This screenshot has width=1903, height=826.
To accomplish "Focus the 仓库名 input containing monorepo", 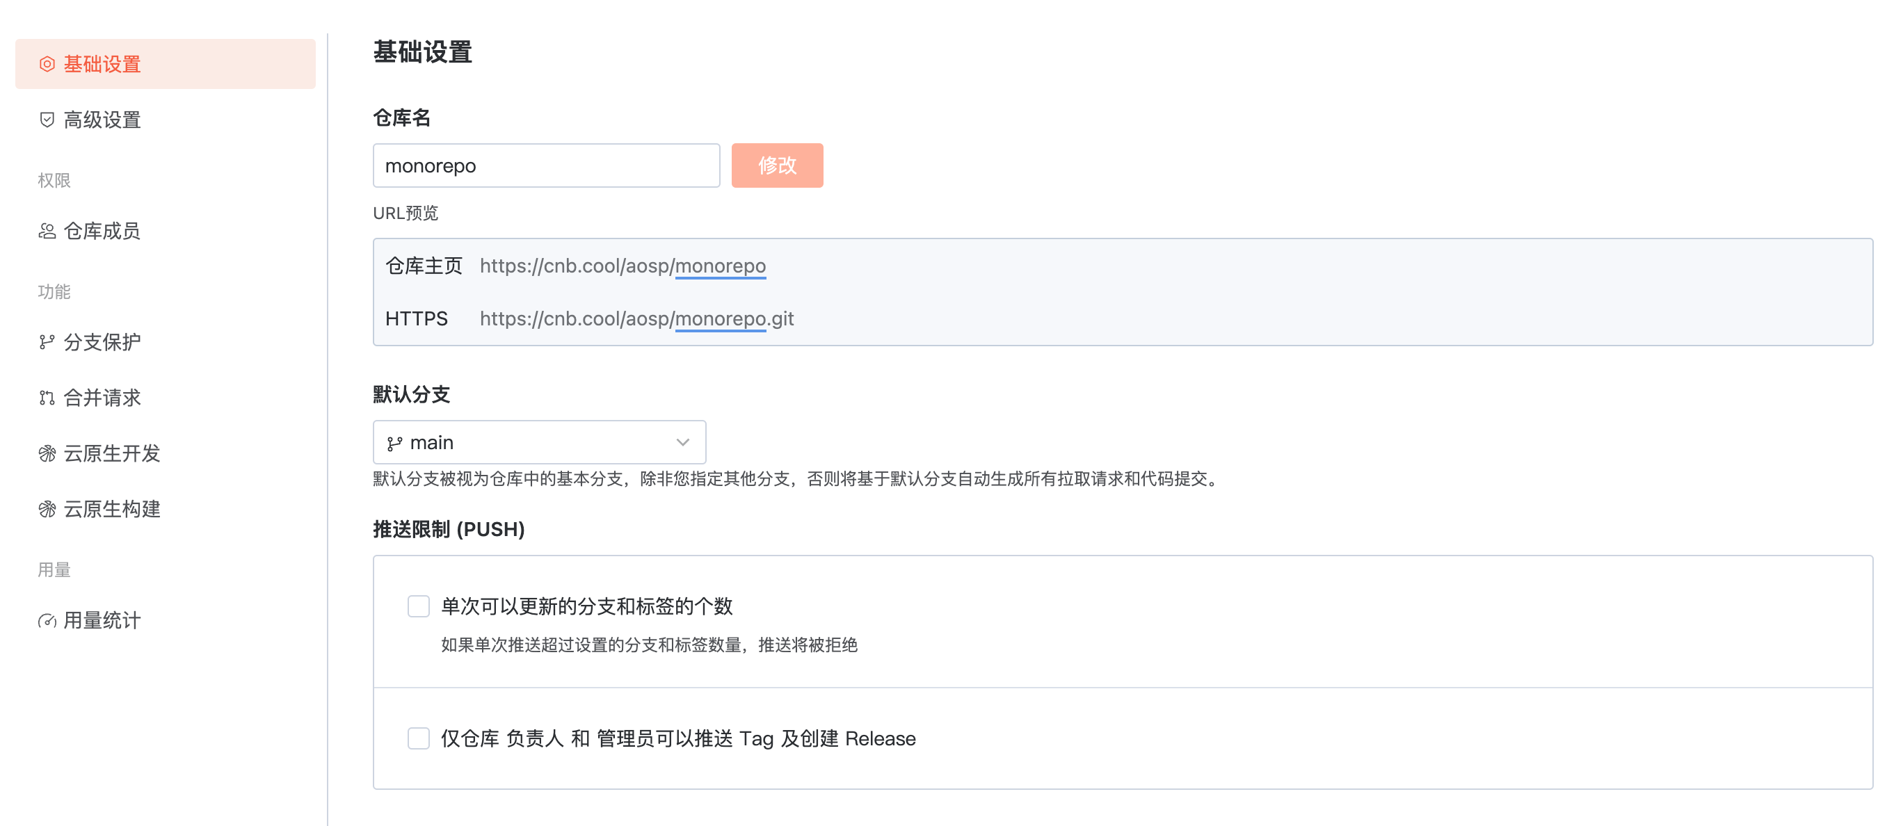I will (x=546, y=165).
